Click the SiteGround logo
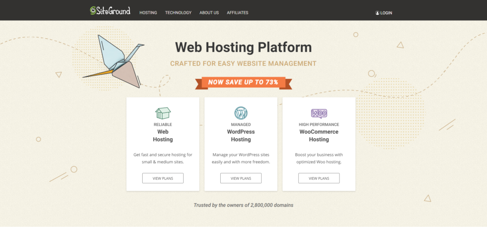 click(x=110, y=10)
